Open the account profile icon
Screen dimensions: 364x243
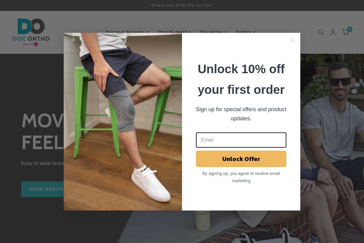[x=333, y=32]
